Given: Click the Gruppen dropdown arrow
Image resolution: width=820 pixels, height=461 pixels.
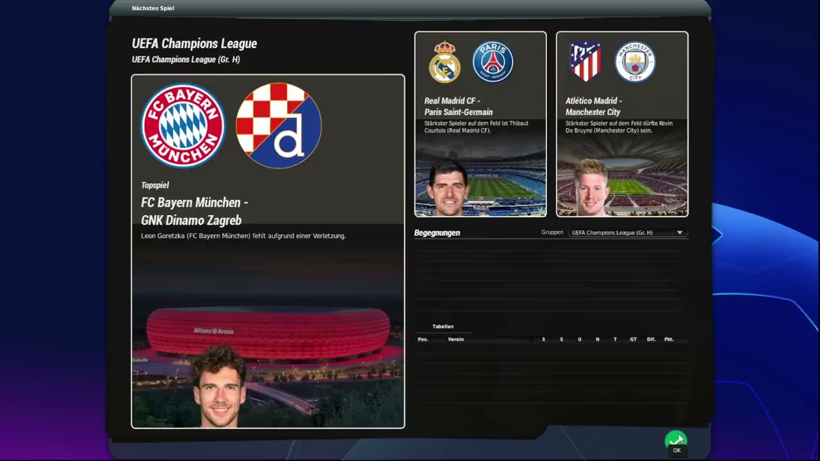Looking at the screenshot, I should pyautogui.click(x=680, y=232).
